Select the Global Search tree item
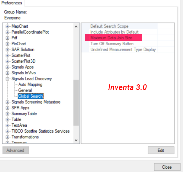Viewport: 183px width, 172px height. point(31,96)
